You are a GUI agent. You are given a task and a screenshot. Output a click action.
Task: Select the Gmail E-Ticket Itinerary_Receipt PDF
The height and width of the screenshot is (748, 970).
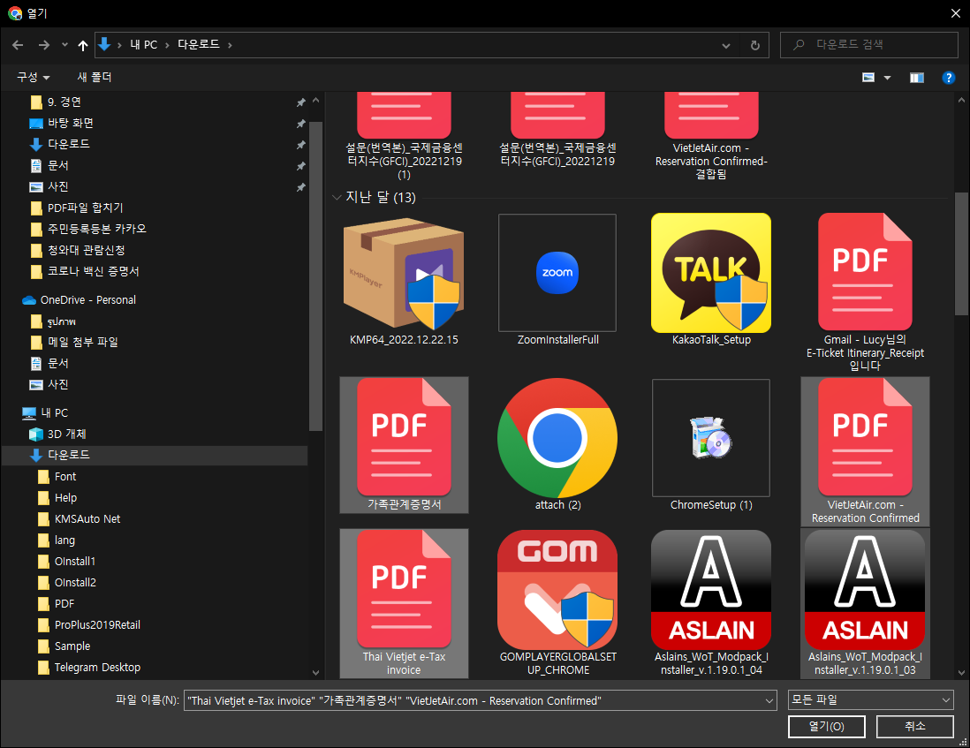point(865,291)
